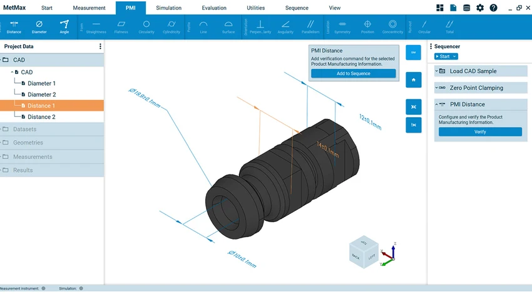Screen dimensions: 532x294
Task: Open the Measurement tab
Action: coord(90,8)
